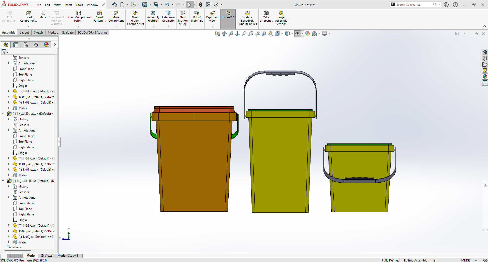Image resolution: width=488 pixels, height=262 pixels.
Task: Open the Tools menu
Action: tap(79, 5)
